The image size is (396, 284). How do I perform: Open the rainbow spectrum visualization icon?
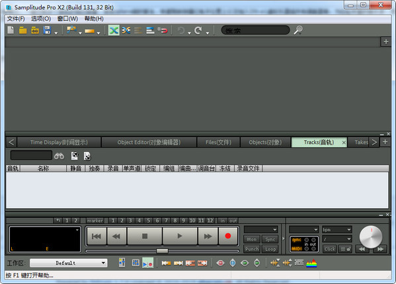[x=311, y=263]
